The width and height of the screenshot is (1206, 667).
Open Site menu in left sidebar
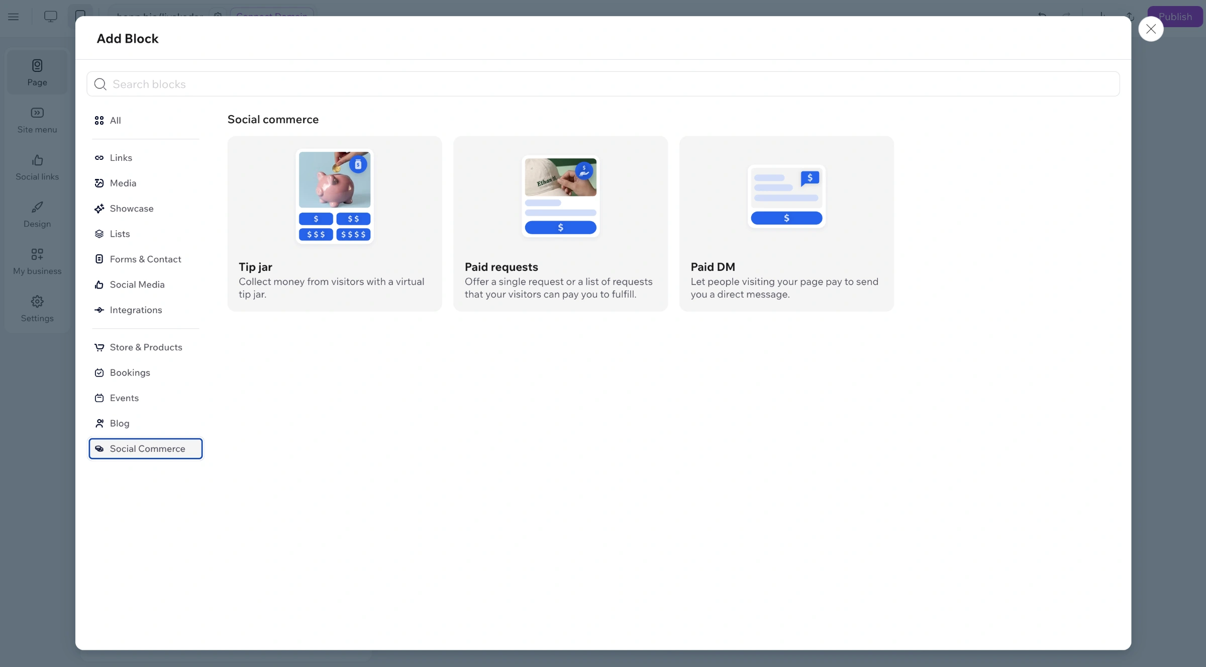click(37, 120)
